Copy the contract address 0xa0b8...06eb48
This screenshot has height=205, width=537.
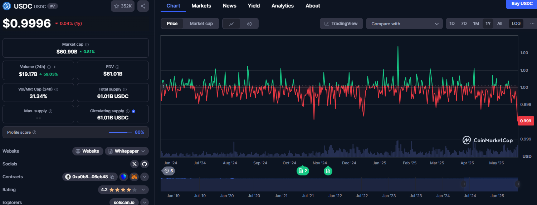coord(112,177)
